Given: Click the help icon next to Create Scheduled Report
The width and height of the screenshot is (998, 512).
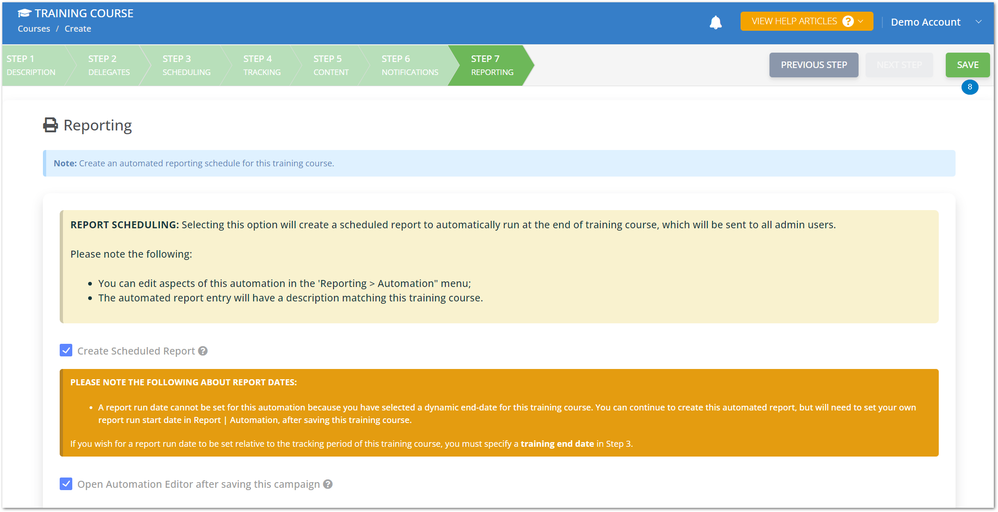Looking at the screenshot, I should point(202,351).
